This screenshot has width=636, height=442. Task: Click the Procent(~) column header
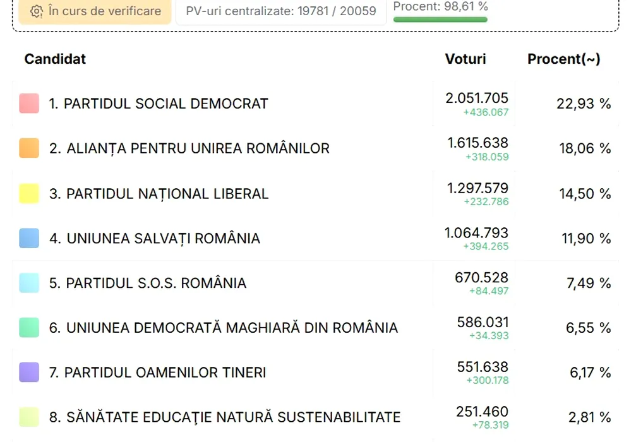(564, 59)
